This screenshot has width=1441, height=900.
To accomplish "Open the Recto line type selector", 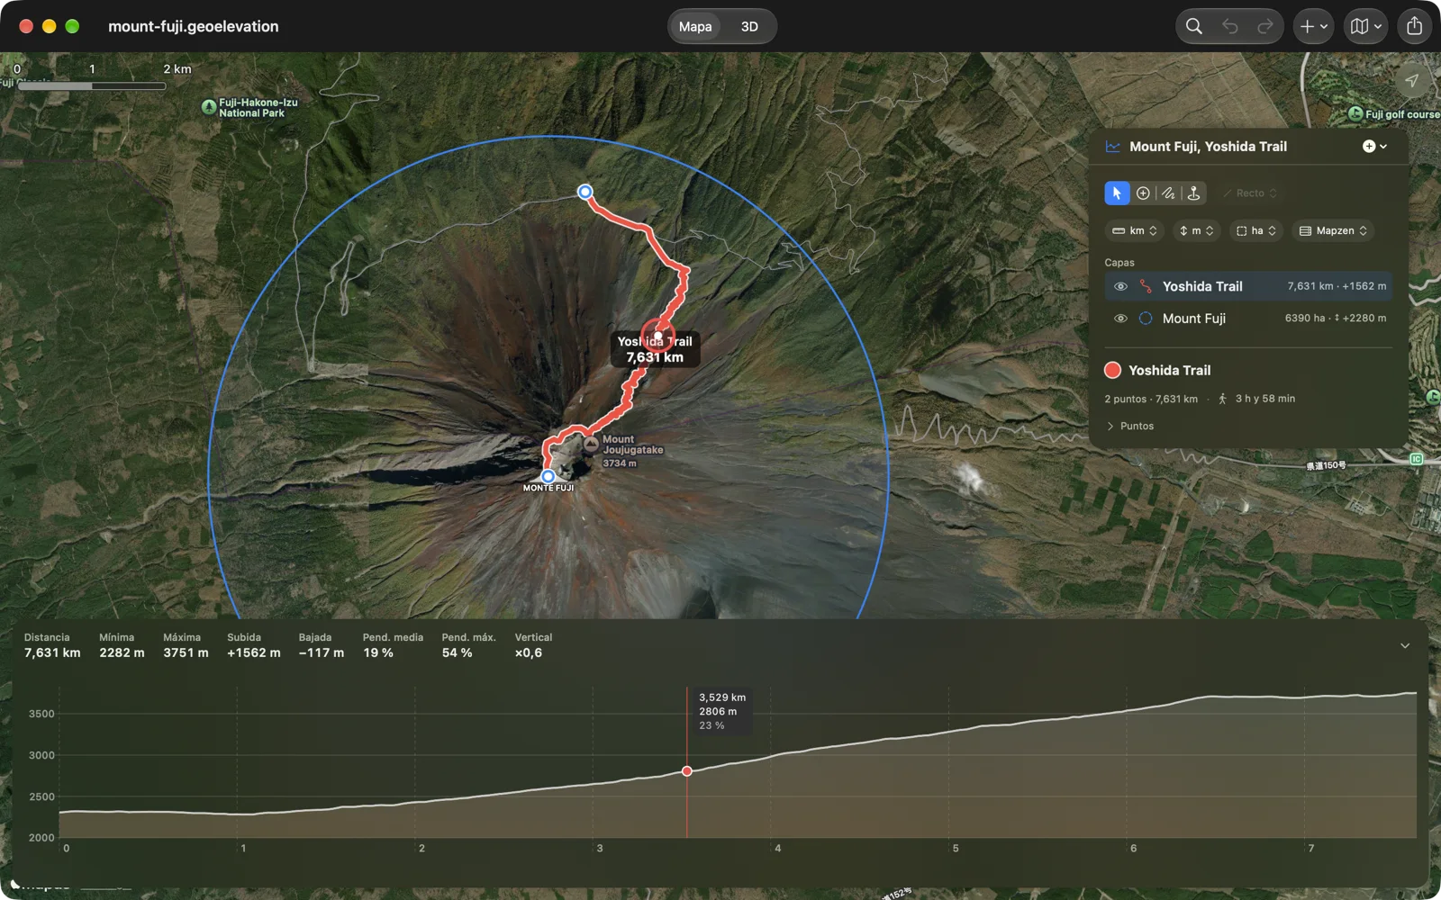I will click(1250, 193).
